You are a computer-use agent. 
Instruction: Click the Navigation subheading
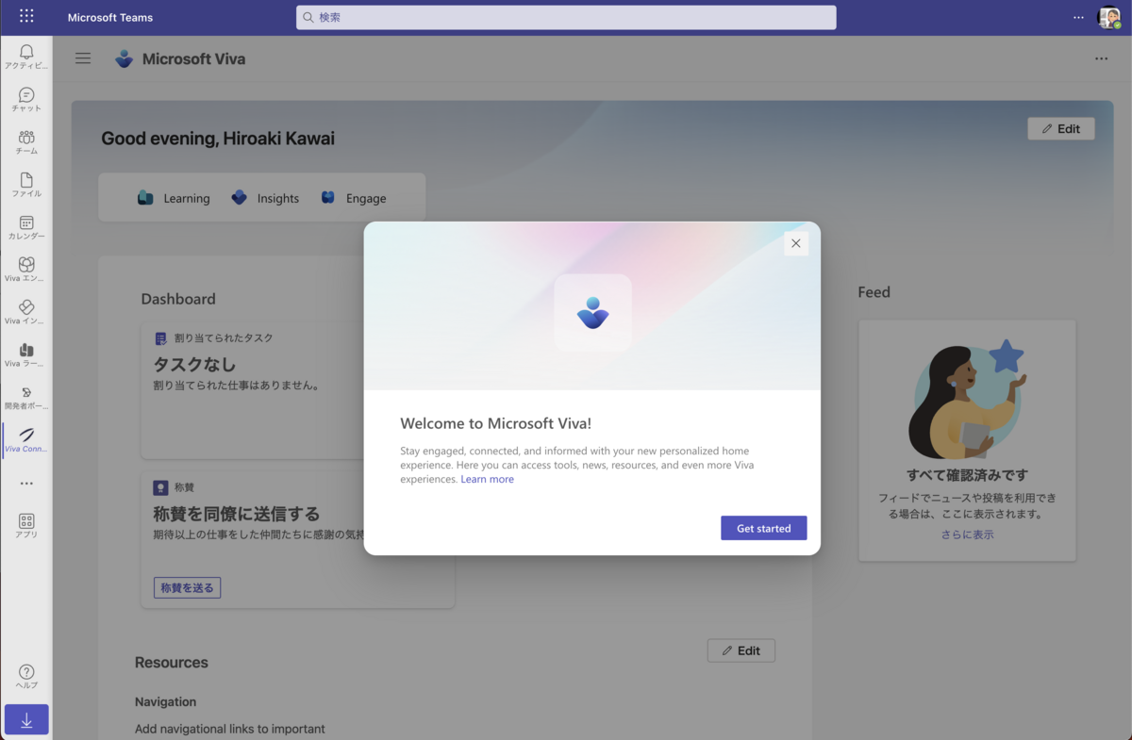coord(166,701)
